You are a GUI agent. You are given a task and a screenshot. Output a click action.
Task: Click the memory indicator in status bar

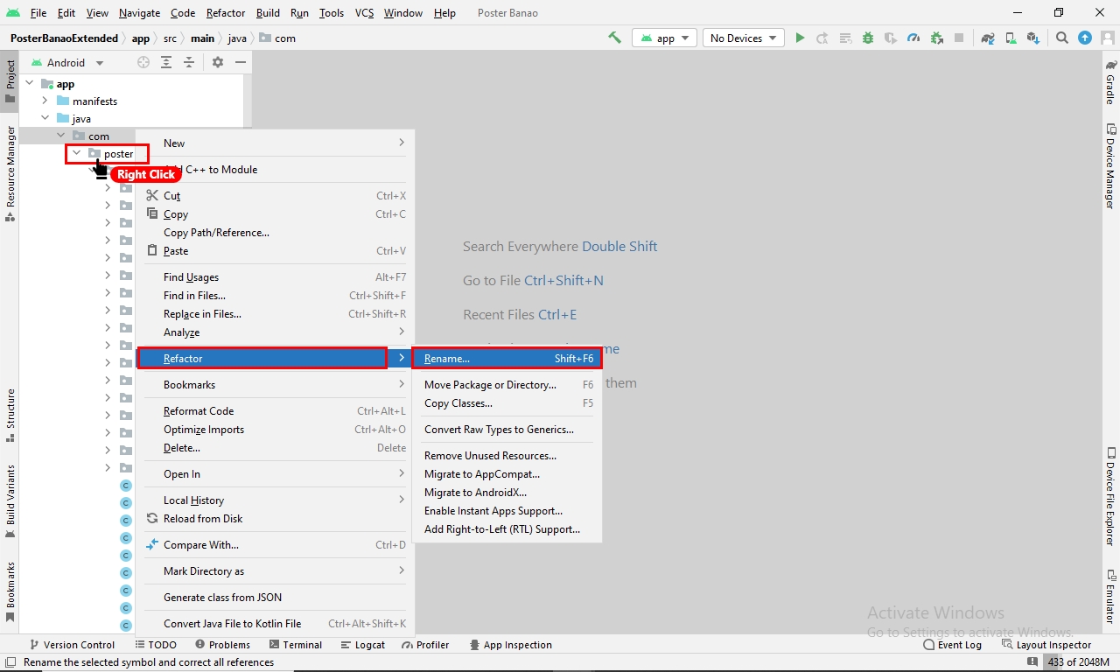pyautogui.click(x=1078, y=662)
